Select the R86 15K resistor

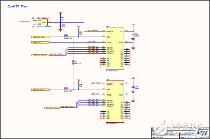(60, 19)
